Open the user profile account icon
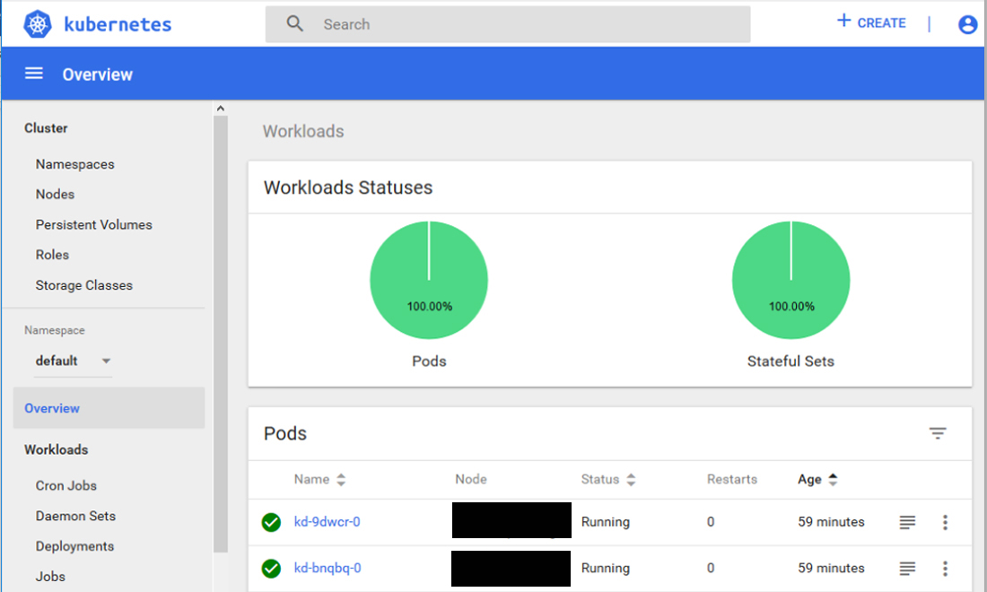 [x=967, y=24]
